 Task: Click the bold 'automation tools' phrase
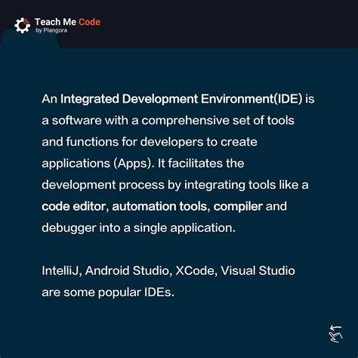click(159, 206)
